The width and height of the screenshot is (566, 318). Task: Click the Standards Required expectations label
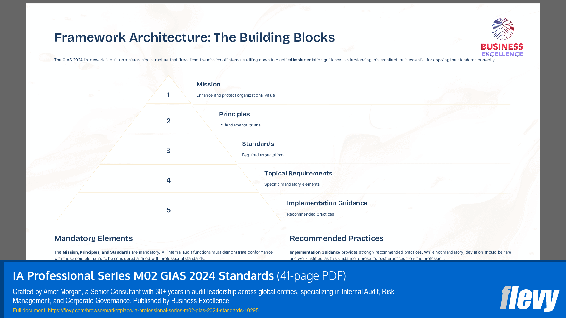[x=263, y=155]
